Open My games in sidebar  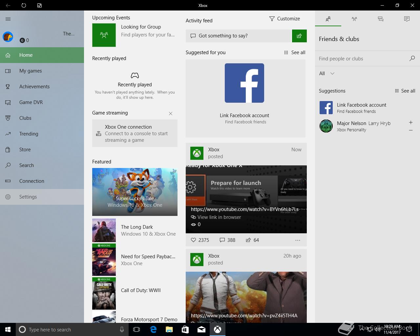pos(42,71)
